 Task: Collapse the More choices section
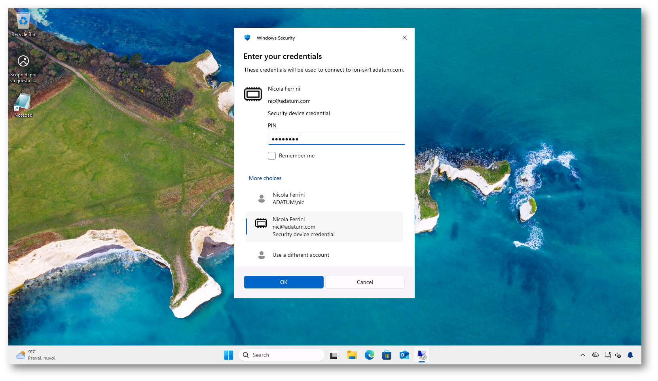point(265,178)
